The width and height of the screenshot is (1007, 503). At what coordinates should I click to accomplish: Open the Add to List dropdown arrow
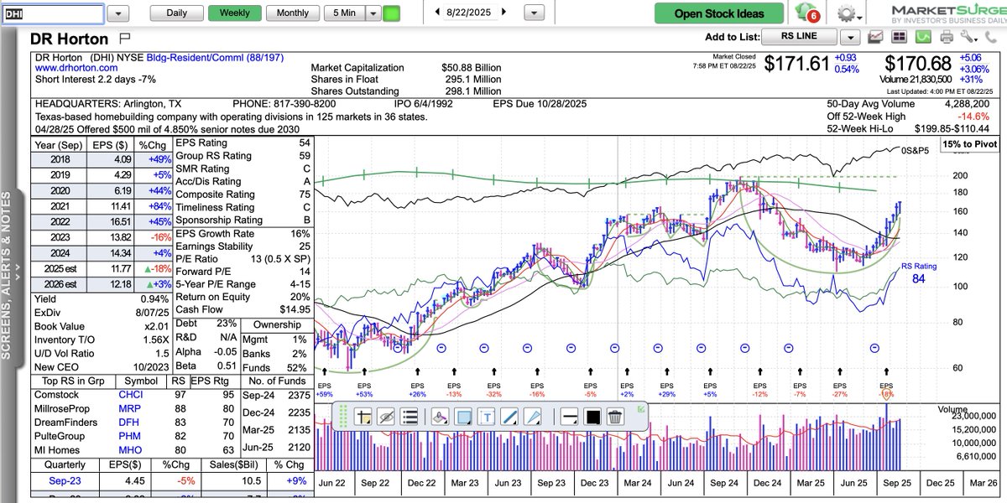coord(851,37)
